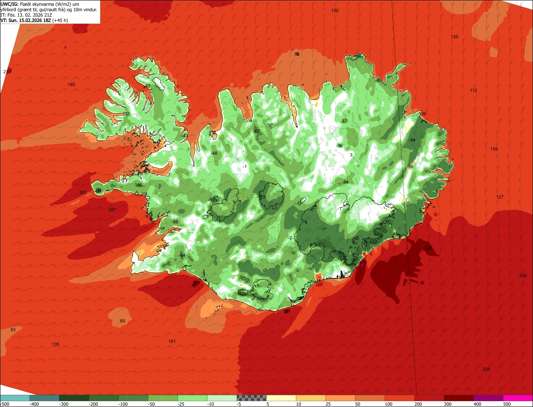Click the map value '-48' in northwest Iceland
The width and height of the screenshot is (533, 407).
214,154
